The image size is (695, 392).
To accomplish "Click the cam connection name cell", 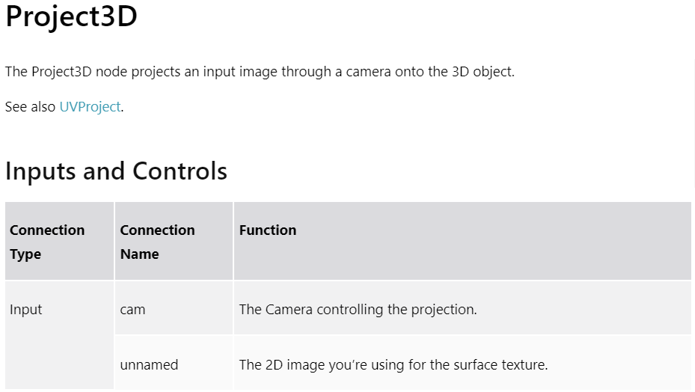I will point(174,307).
